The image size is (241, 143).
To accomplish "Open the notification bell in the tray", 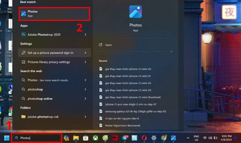I will [x=235, y=138].
